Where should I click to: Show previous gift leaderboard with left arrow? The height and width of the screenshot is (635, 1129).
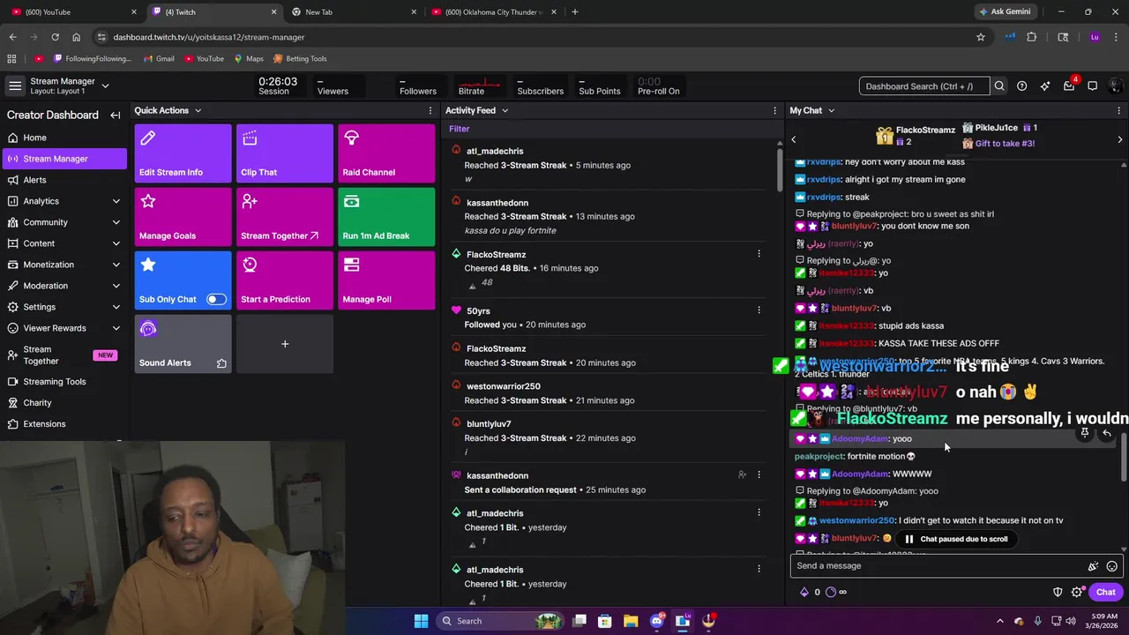pyautogui.click(x=793, y=139)
